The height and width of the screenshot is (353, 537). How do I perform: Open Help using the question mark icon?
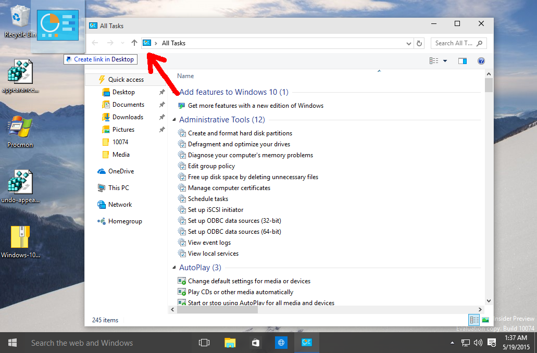(480, 61)
